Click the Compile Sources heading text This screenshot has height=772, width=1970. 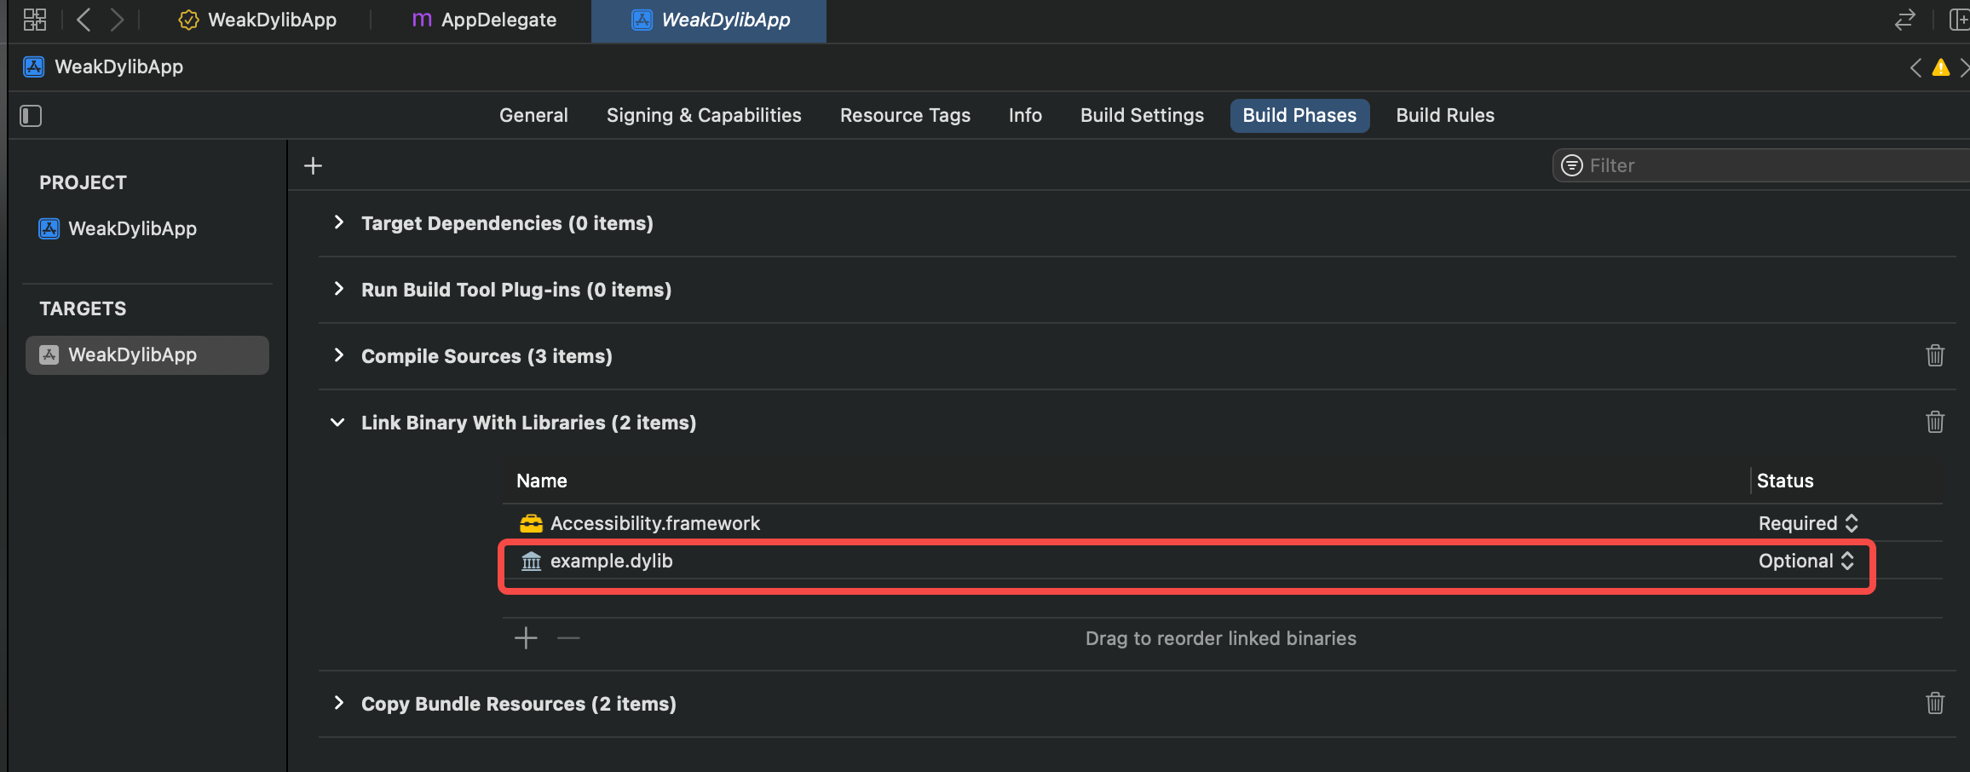pos(487,356)
